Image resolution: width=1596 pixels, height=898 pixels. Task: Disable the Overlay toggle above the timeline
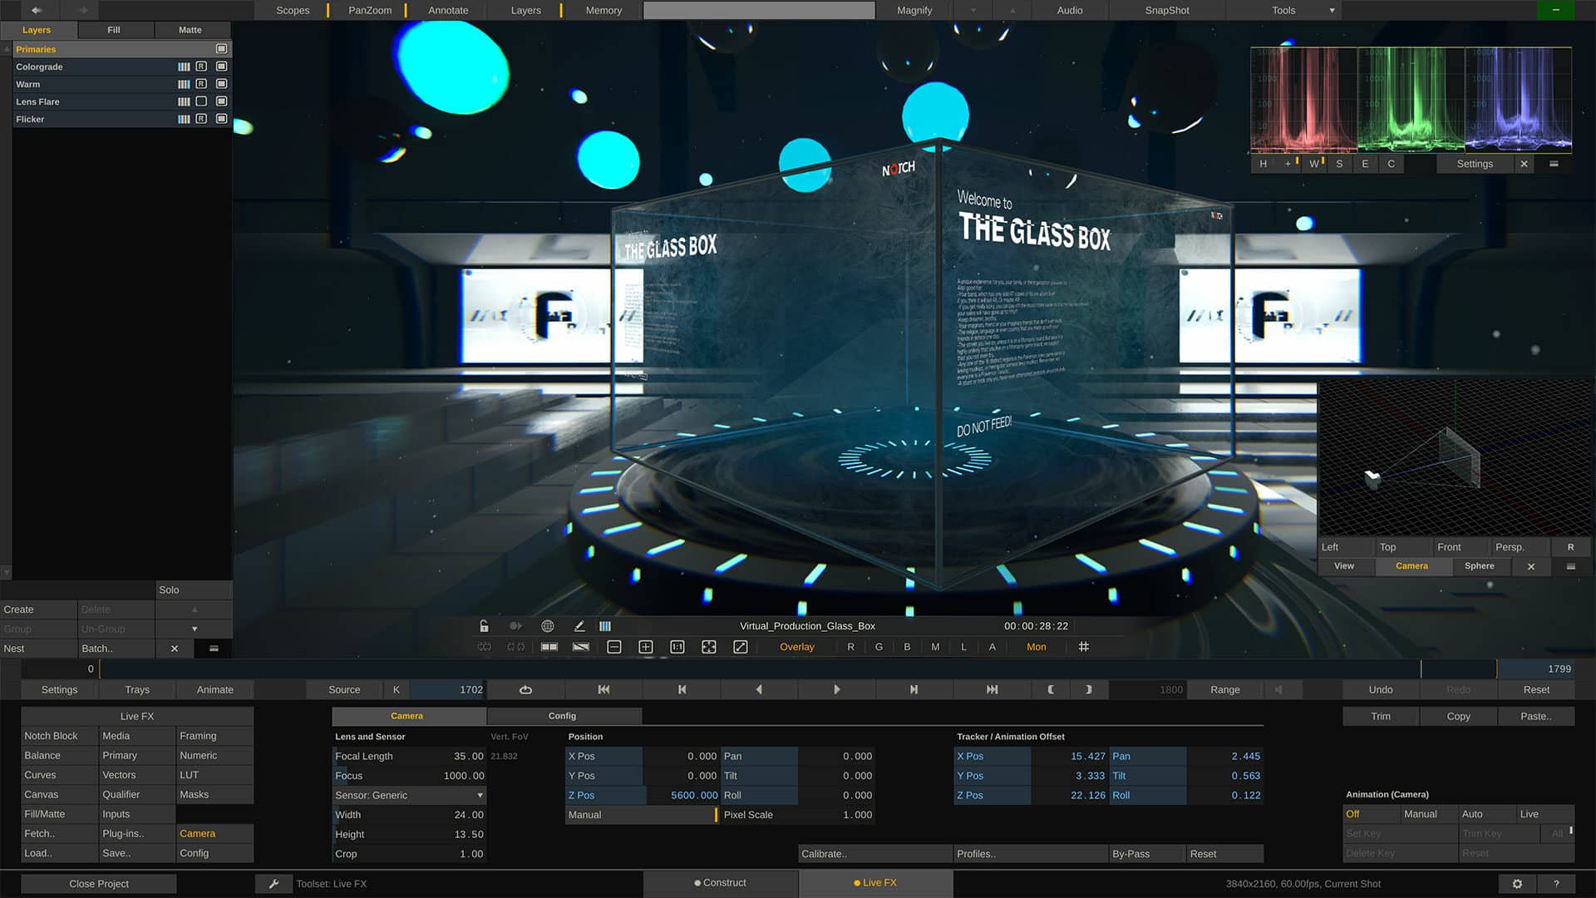(x=796, y=646)
